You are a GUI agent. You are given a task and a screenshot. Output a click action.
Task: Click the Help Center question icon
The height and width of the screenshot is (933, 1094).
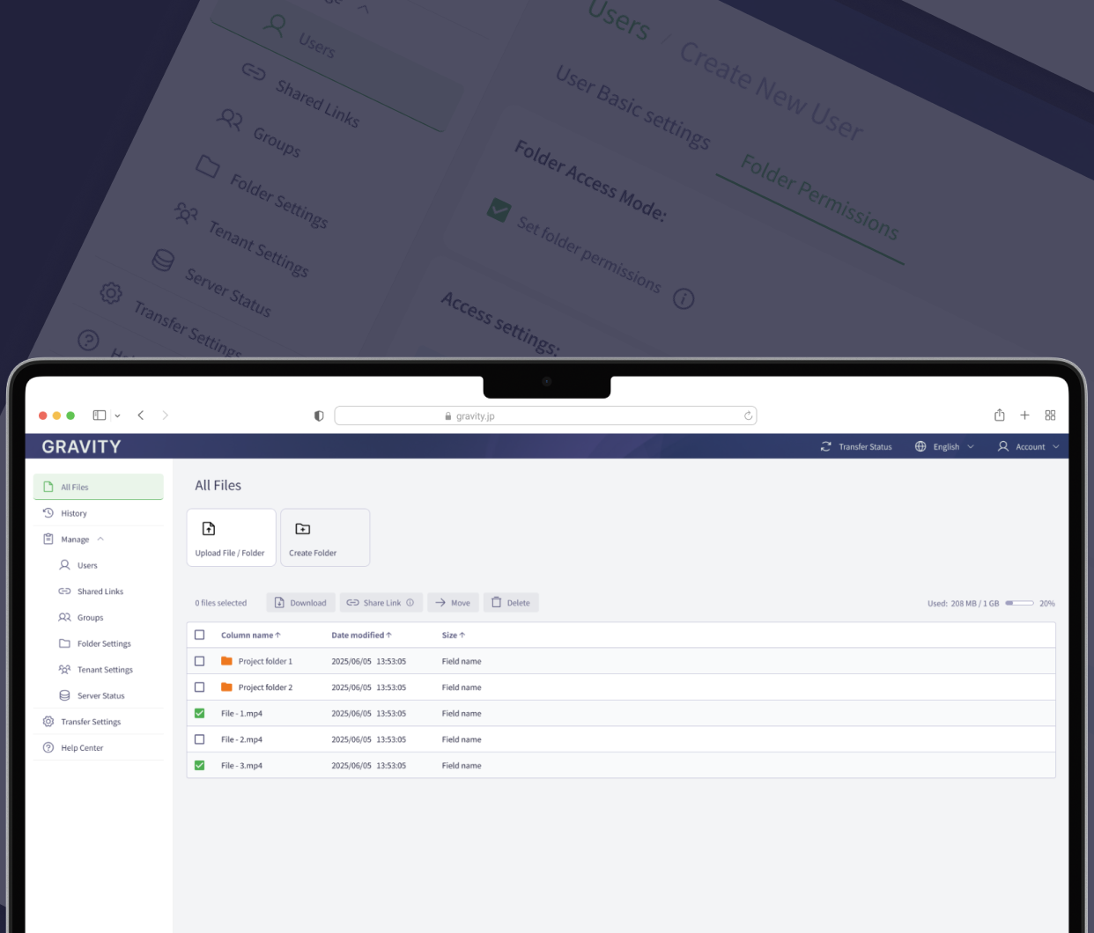48,747
